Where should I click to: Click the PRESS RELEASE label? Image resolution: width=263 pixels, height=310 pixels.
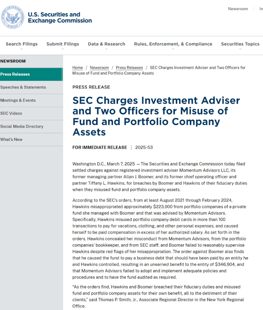(91, 87)
